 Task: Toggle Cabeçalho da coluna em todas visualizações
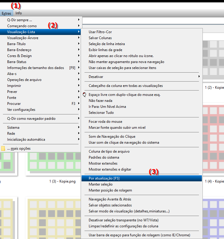(142, 86)
